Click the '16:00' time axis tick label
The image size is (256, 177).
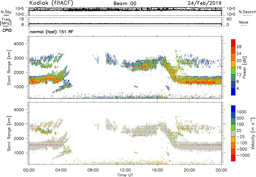(x=157, y=170)
